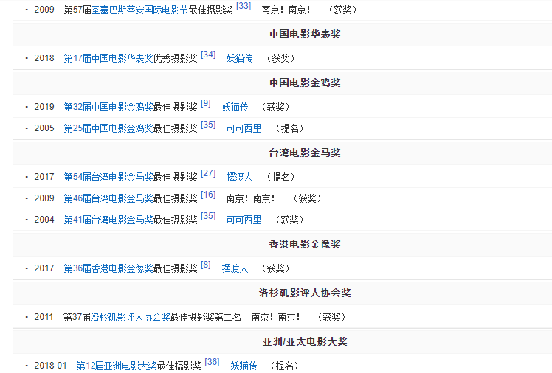The image size is (552, 373).
Task: Open citation [34] in the 2018 华表奖 row
Action: [x=208, y=55]
